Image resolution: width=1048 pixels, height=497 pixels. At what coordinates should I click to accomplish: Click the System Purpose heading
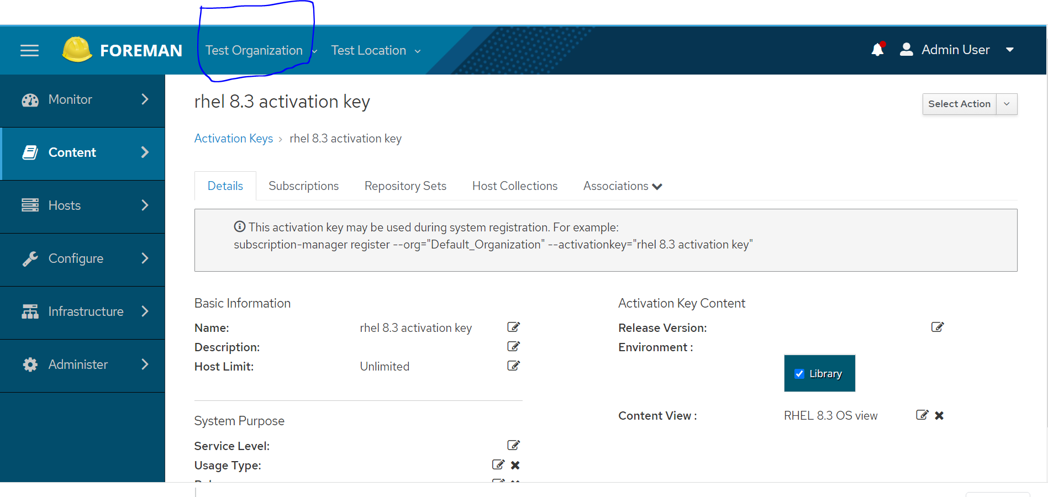(239, 421)
